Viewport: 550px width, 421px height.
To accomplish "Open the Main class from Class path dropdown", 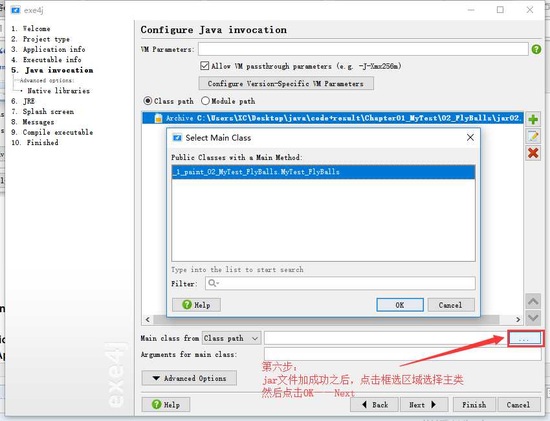I will [x=232, y=339].
